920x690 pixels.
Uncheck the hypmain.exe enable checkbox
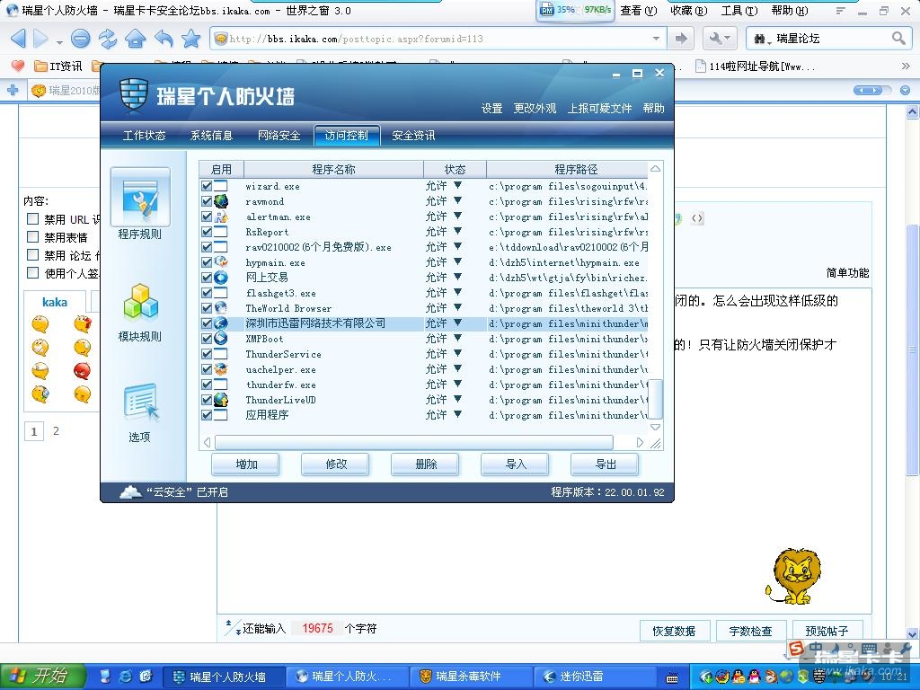(x=207, y=262)
